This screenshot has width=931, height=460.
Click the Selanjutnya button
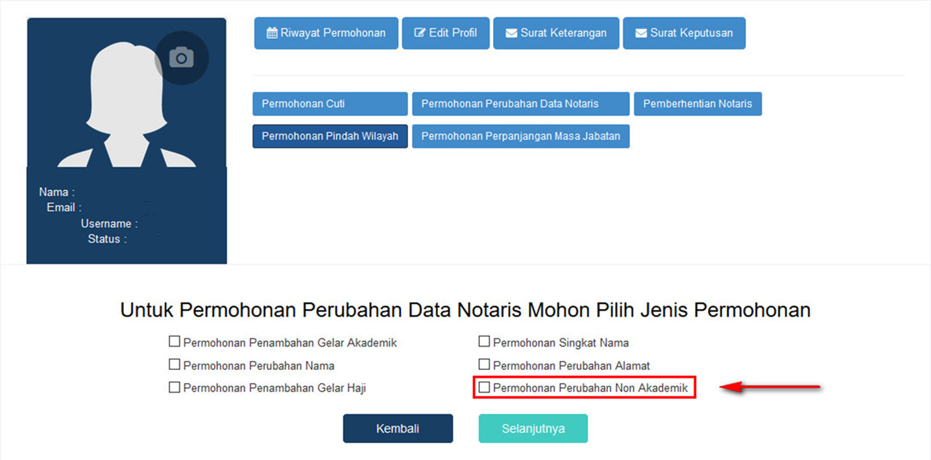pos(533,429)
